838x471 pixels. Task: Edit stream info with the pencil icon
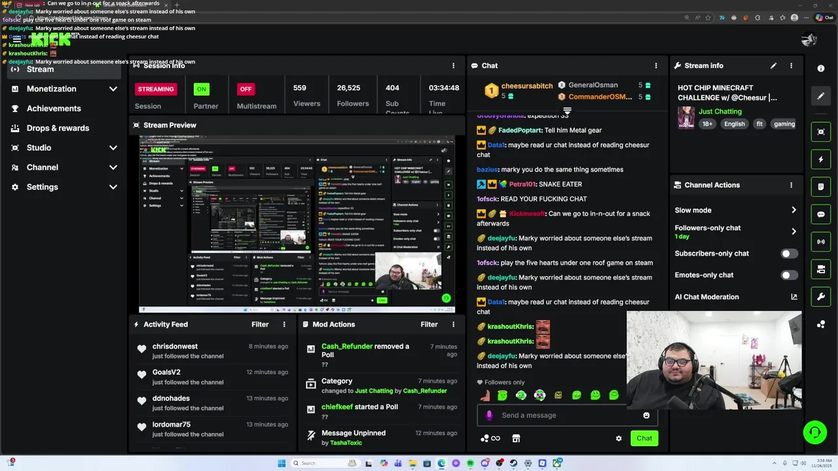click(x=773, y=65)
